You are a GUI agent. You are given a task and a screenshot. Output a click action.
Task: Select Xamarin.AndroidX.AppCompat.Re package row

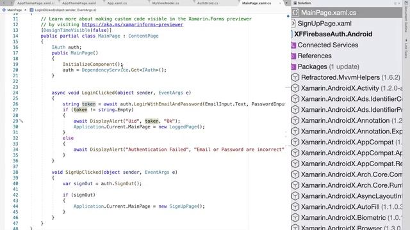pos(347,164)
